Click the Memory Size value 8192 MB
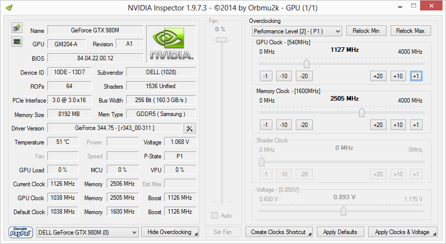The height and width of the screenshot is (244, 446). [69, 114]
